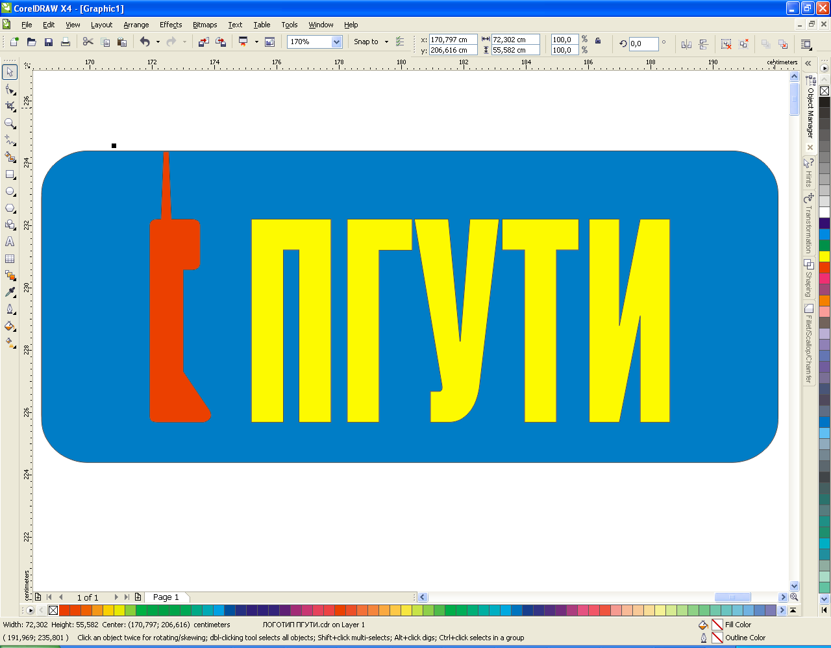Screen dimensions: 831x648
Task: Click the Paste clipboard icon
Action: (122, 42)
